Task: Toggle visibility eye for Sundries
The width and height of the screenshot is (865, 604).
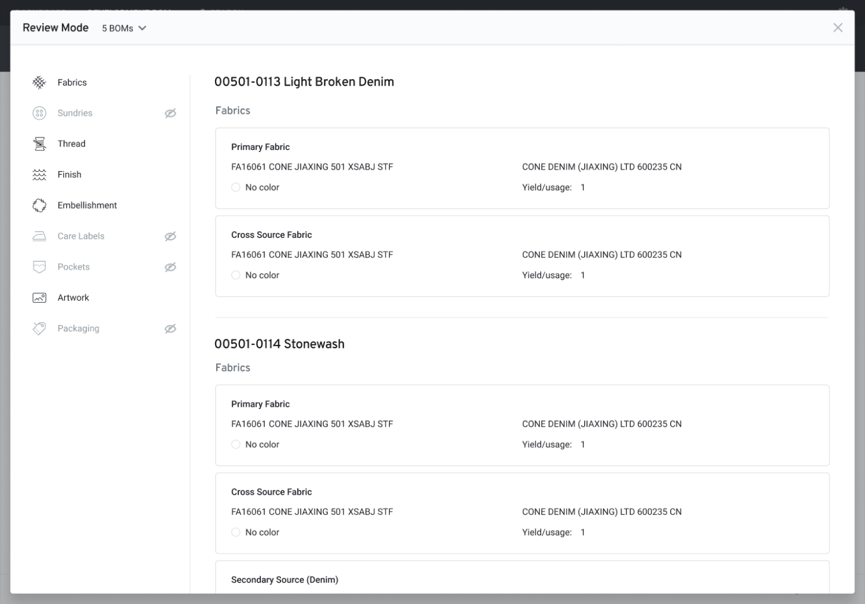Action: pos(171,113)
